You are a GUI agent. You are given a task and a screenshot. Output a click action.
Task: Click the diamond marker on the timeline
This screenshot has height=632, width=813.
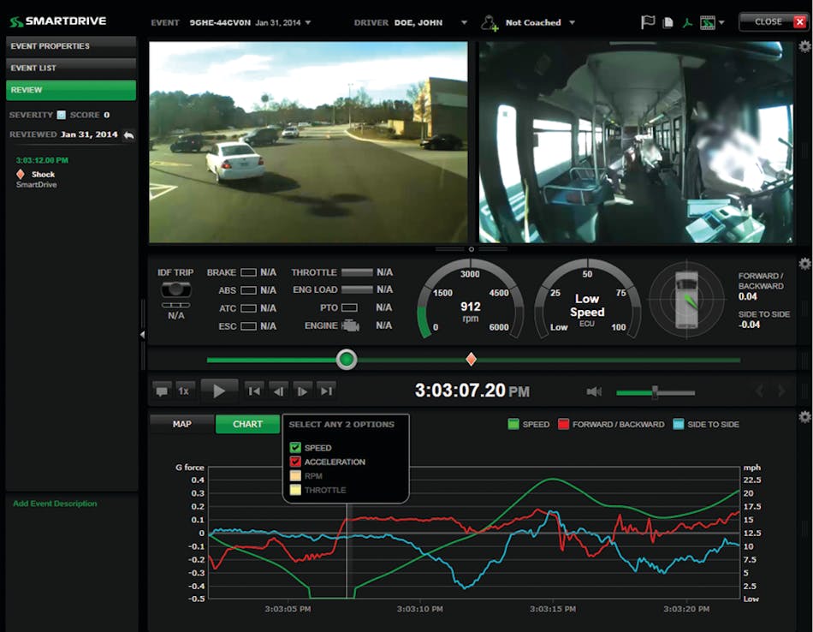[x=471, y=360]
